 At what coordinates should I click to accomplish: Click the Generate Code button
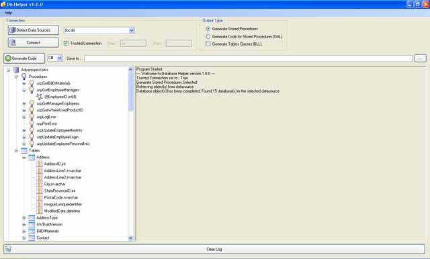click(x=24, y=58)
